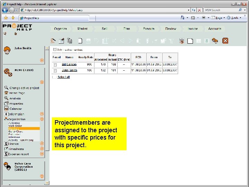
Task: Select the highlighted Members sidebar item
Action: point(24,128)
